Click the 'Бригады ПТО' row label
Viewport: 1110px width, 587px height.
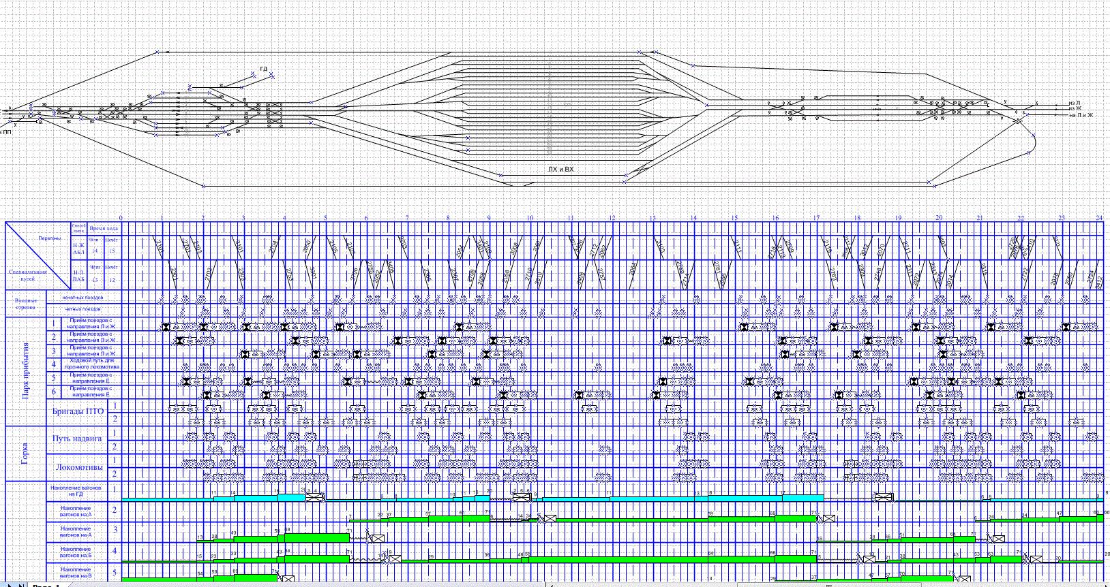tap(78, 411)
